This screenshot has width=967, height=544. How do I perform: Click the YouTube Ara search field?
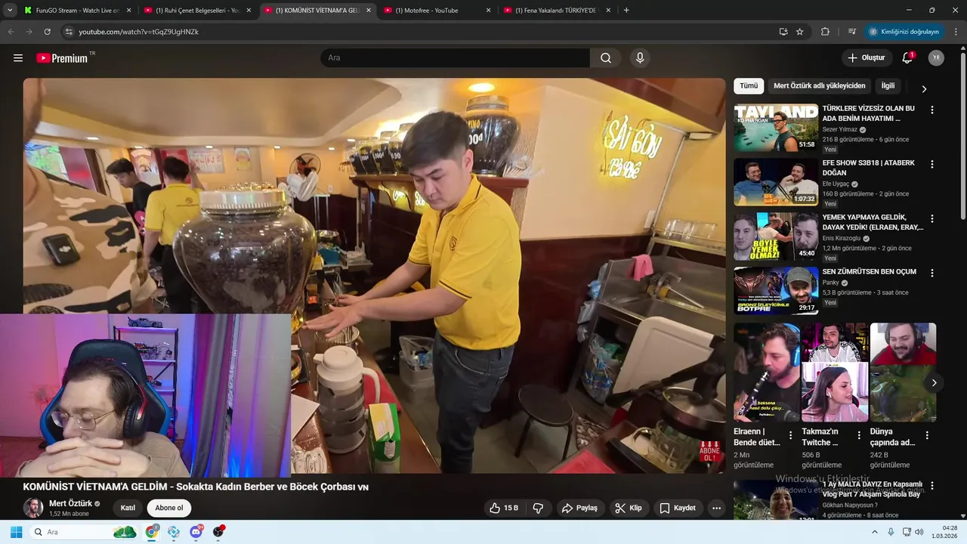(455, 58)
